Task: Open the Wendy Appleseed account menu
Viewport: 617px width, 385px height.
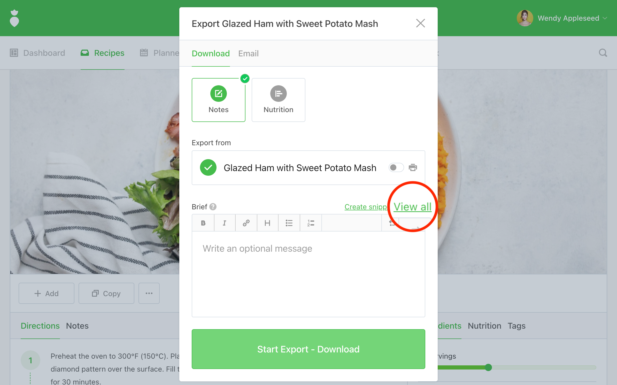Action: 562,18
